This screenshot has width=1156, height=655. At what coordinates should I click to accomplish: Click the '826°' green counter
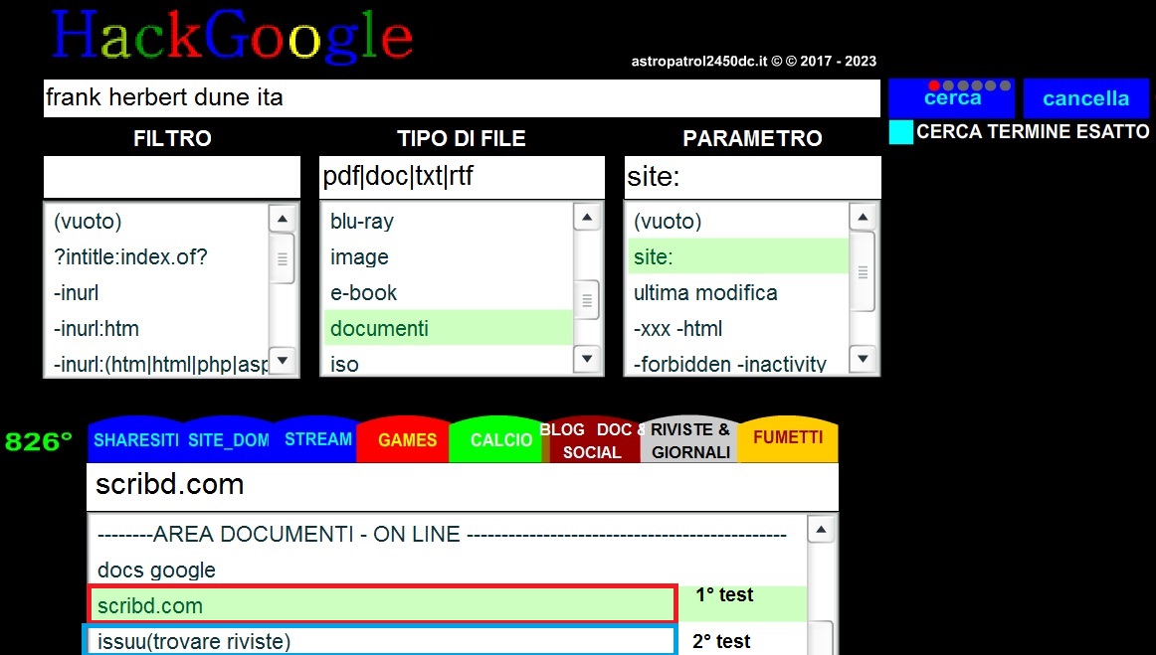pos(39,442)
